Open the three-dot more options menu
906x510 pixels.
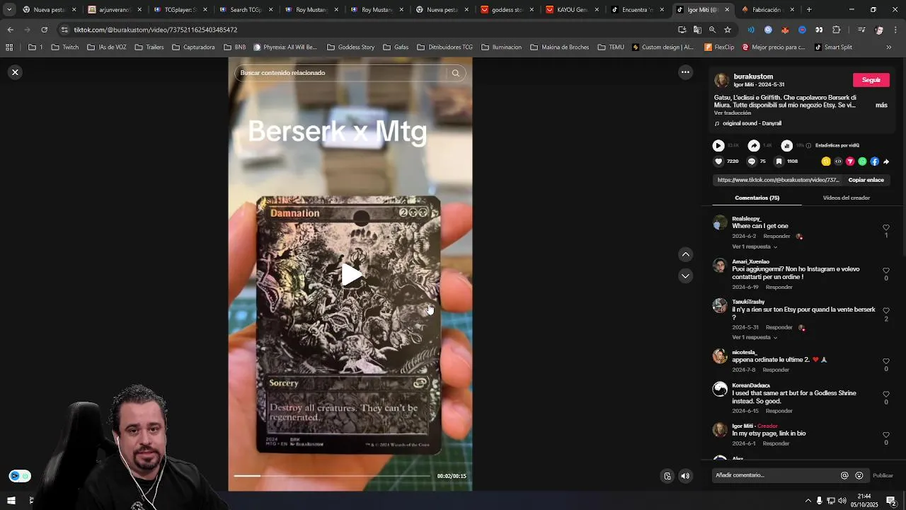pyautogui.click(x=685, y=72)
